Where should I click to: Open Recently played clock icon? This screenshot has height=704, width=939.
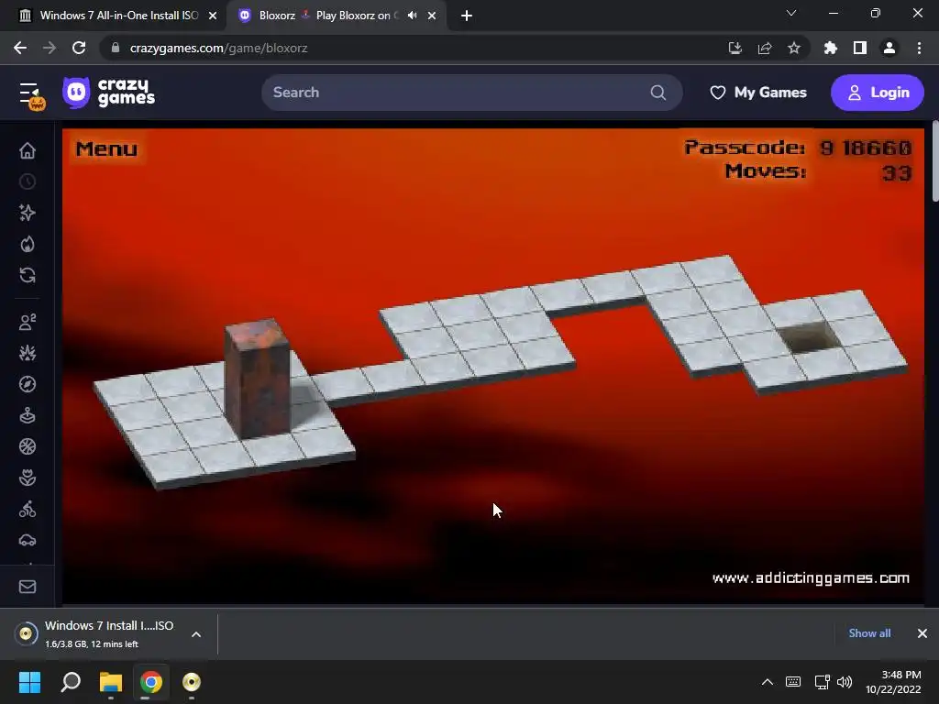(28, 181)
